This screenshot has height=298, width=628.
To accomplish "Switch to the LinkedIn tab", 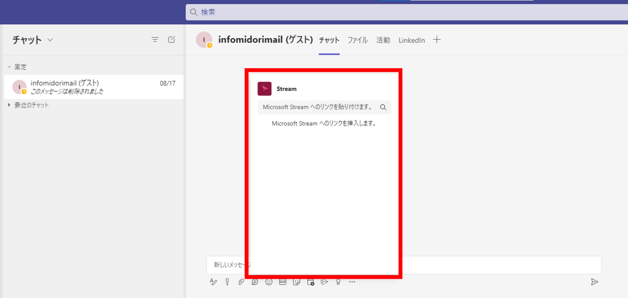I will pyautogui.click(x=411, y=40).
